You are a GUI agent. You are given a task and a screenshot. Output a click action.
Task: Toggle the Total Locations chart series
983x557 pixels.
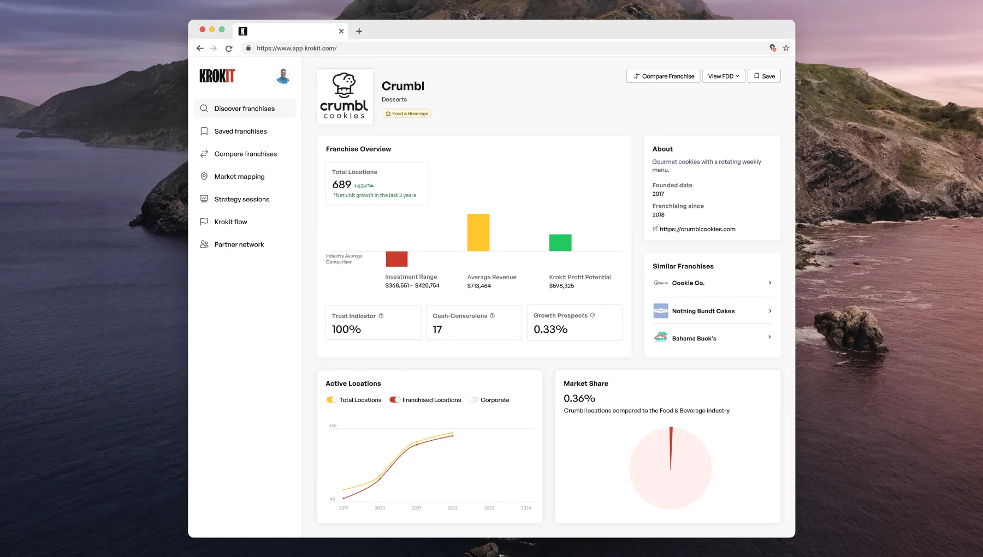(x=331, y=400)
